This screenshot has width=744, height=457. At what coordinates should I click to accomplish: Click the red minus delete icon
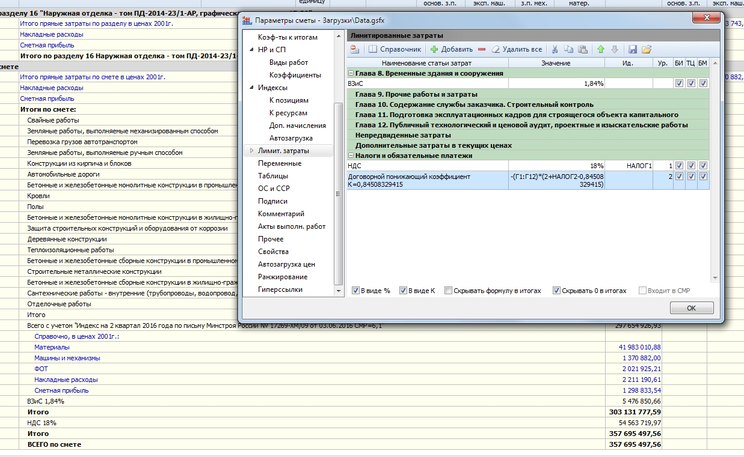(482, 50)
